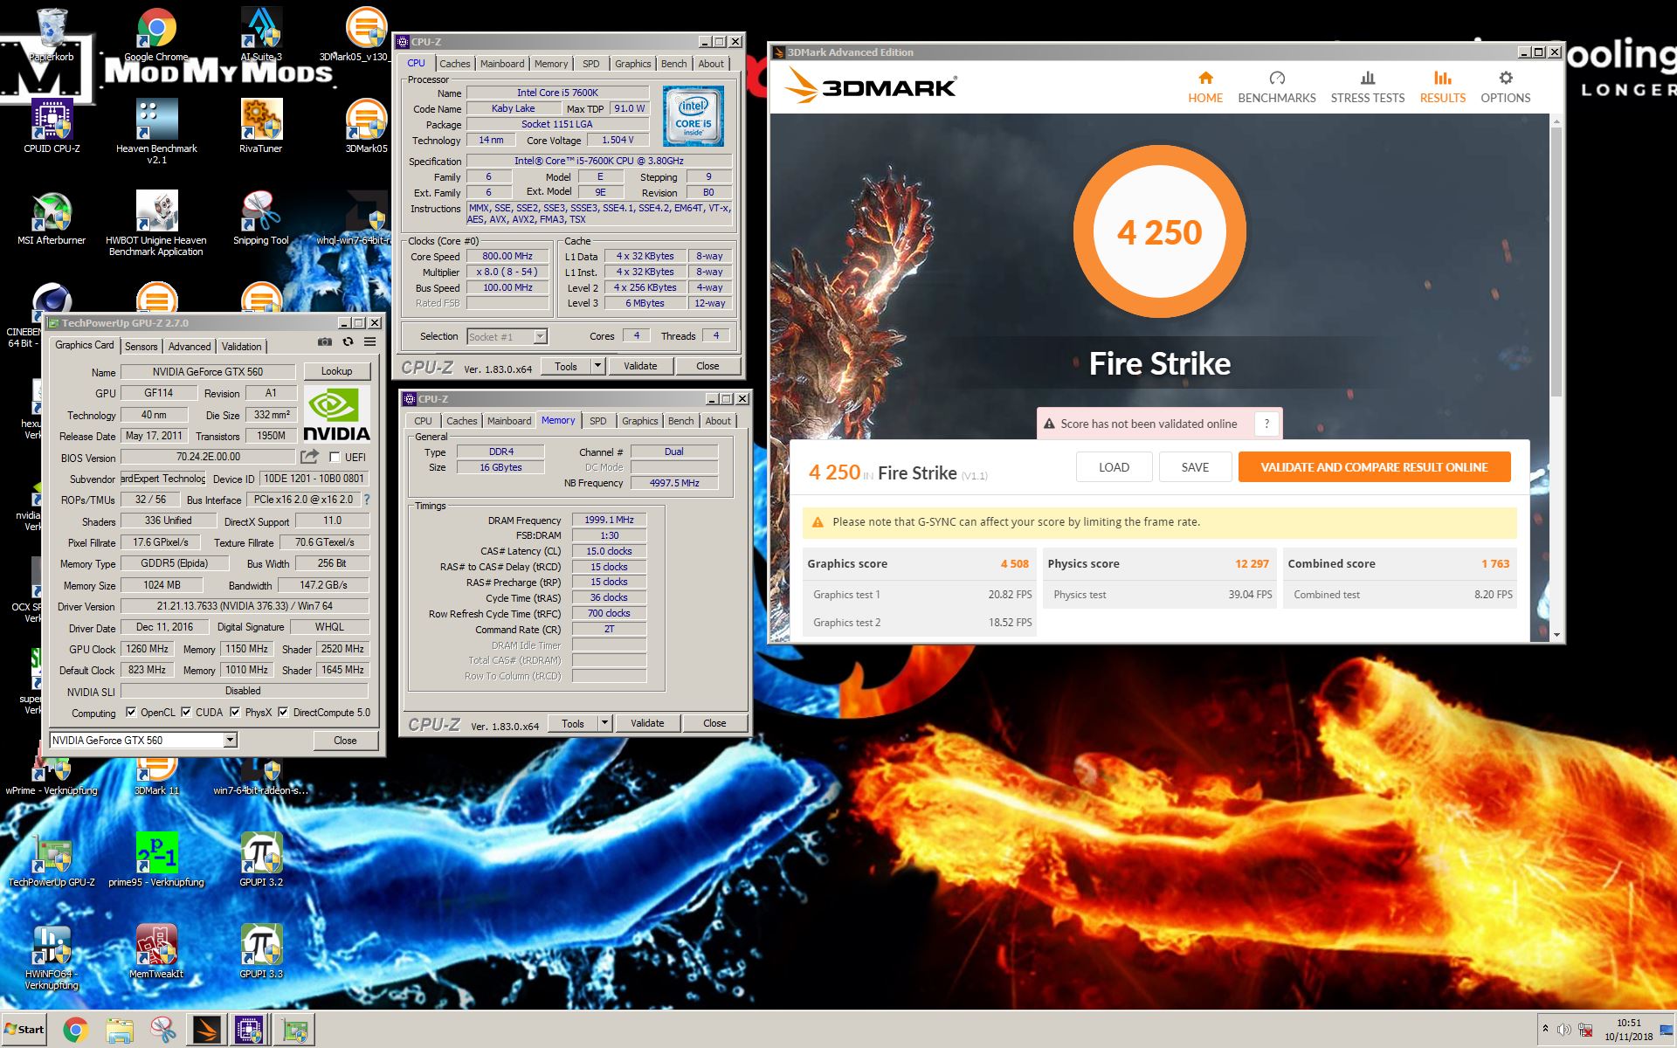Open GPUPI 3.3 desktop shortcut
Viewport: 1677px width, 1048px height.
click(260, 951)
